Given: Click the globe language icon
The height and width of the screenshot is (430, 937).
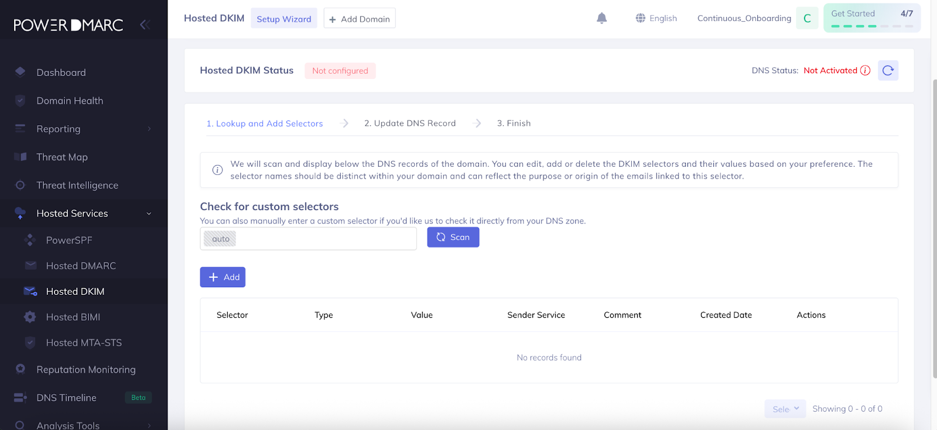Looking at the screenshot, I should tap(640, 18).
